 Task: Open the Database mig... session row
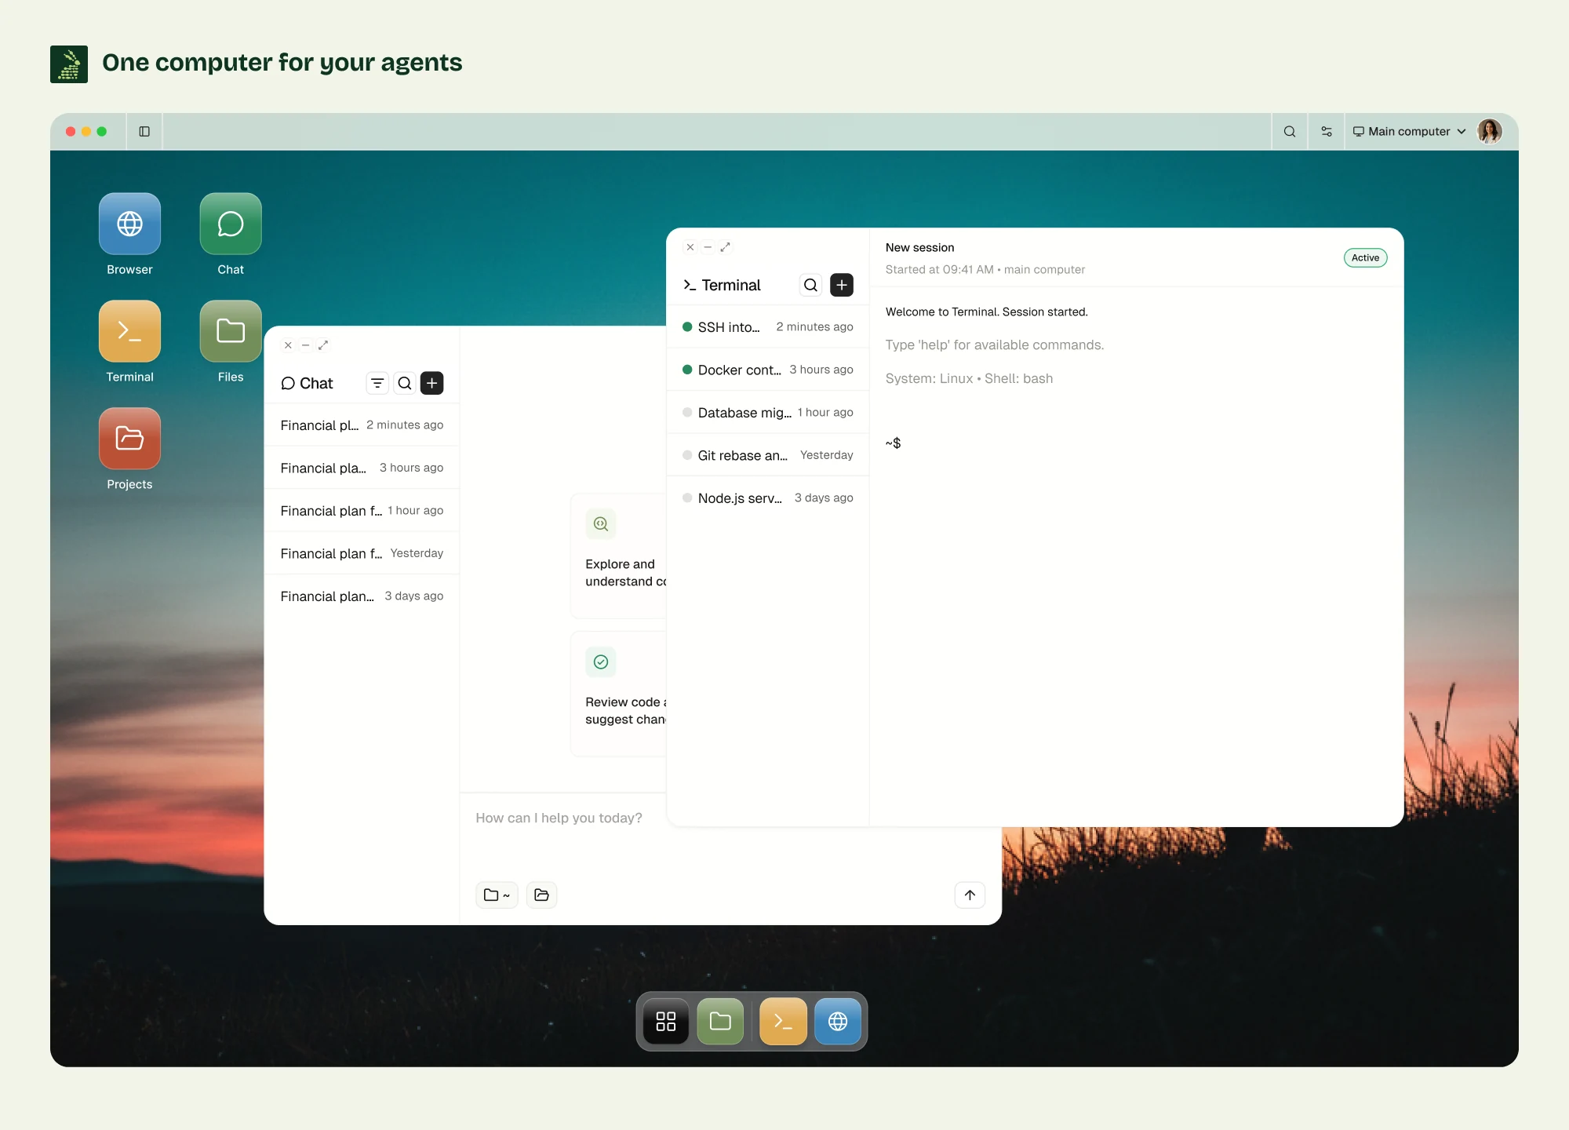pyautogui.click(x=768, y=413)
